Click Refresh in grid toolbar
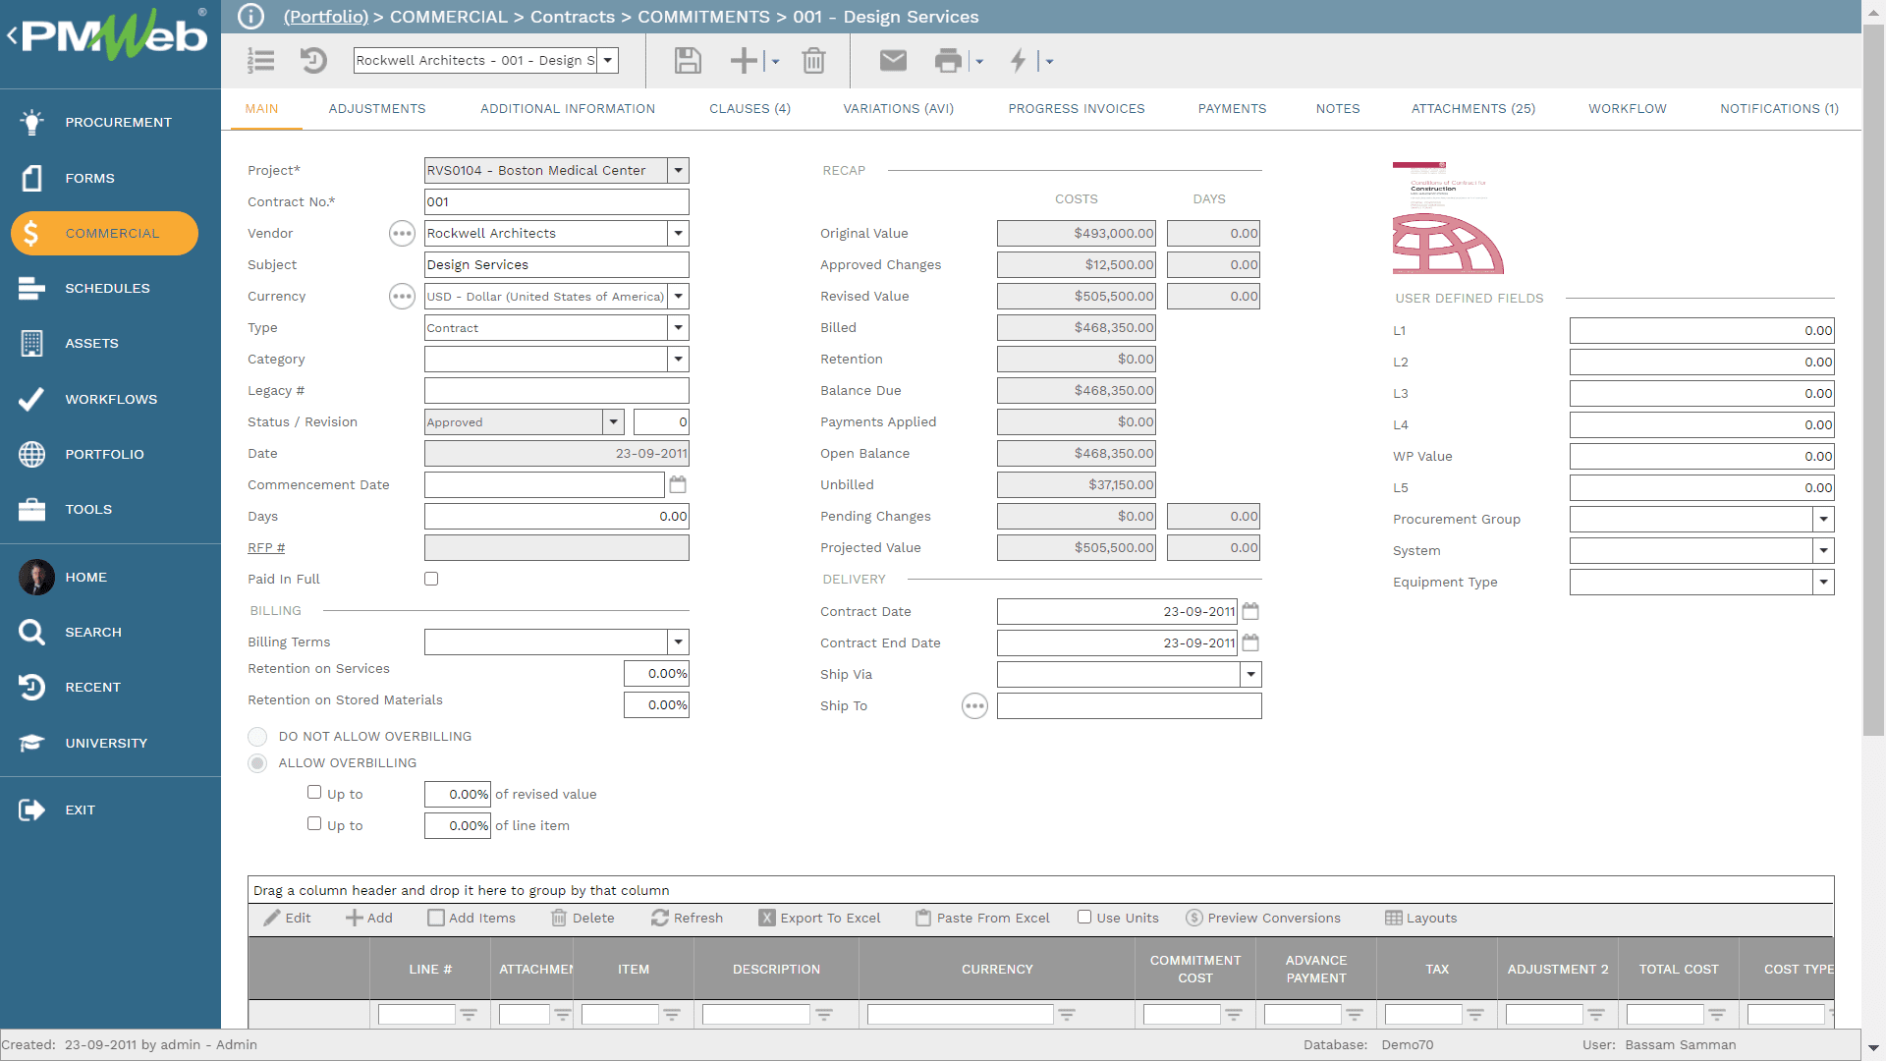Image resolution: width=1886 pixels, height=1061 pixels. 687,918
